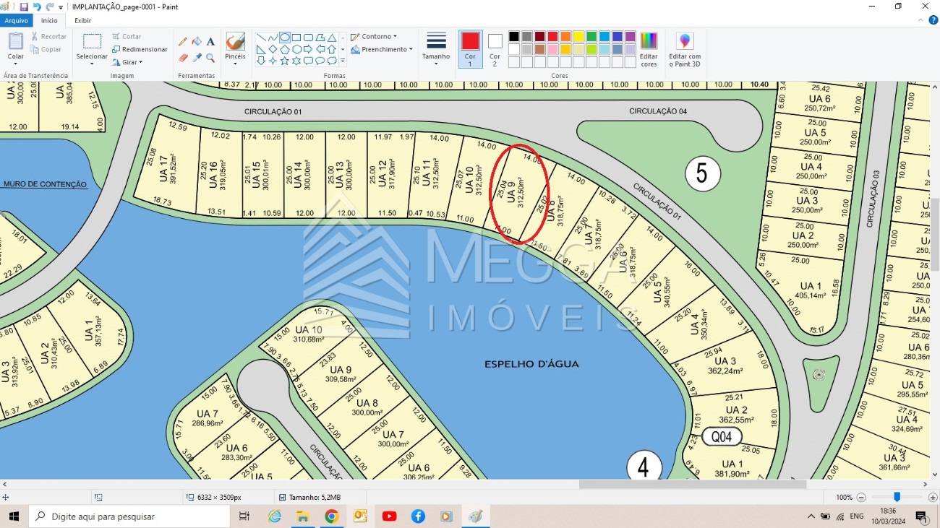Pick the yellow swatch in the palette
Viewport: 940px width, 528px height.
[x=578, y=37]
